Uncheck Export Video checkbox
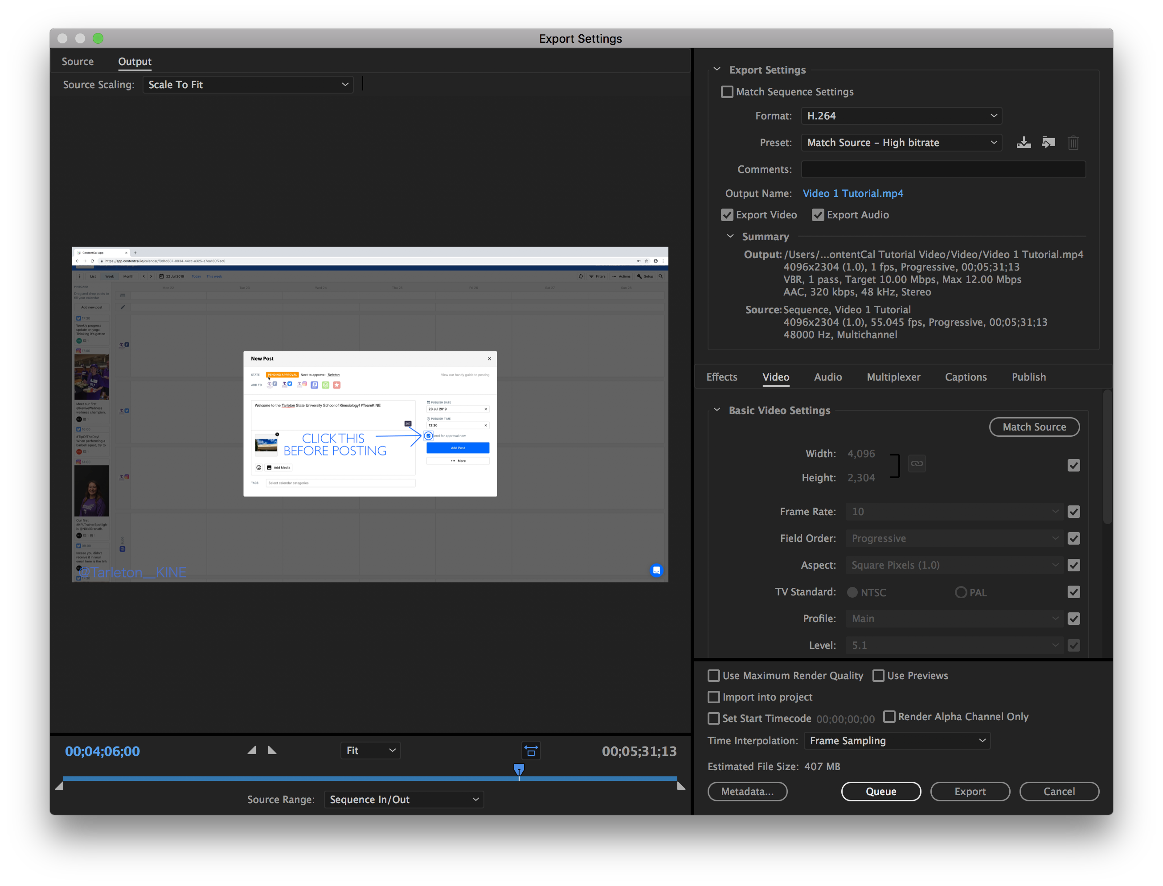Screen dimensions: 1163x886 pyautogui.click(x=727, y=215)
